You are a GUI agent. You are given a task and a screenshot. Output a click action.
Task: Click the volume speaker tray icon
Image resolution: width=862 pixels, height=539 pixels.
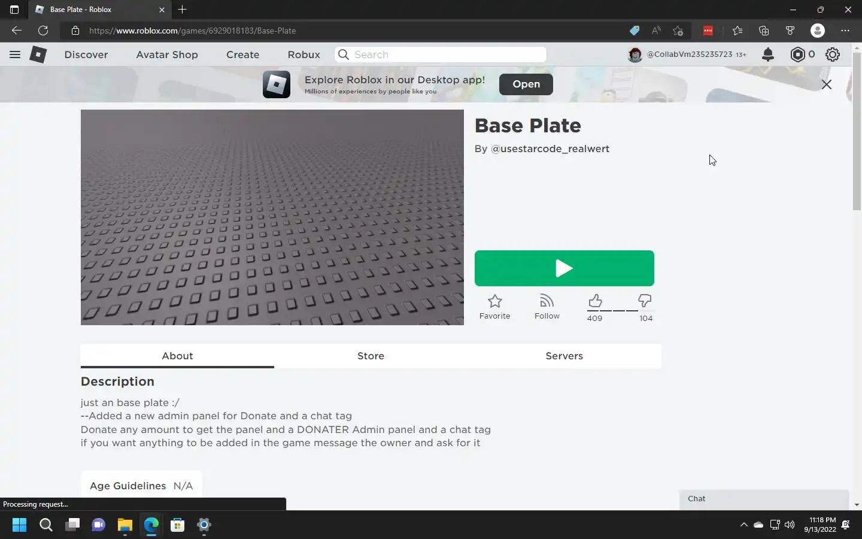click(x=790, y=525)
